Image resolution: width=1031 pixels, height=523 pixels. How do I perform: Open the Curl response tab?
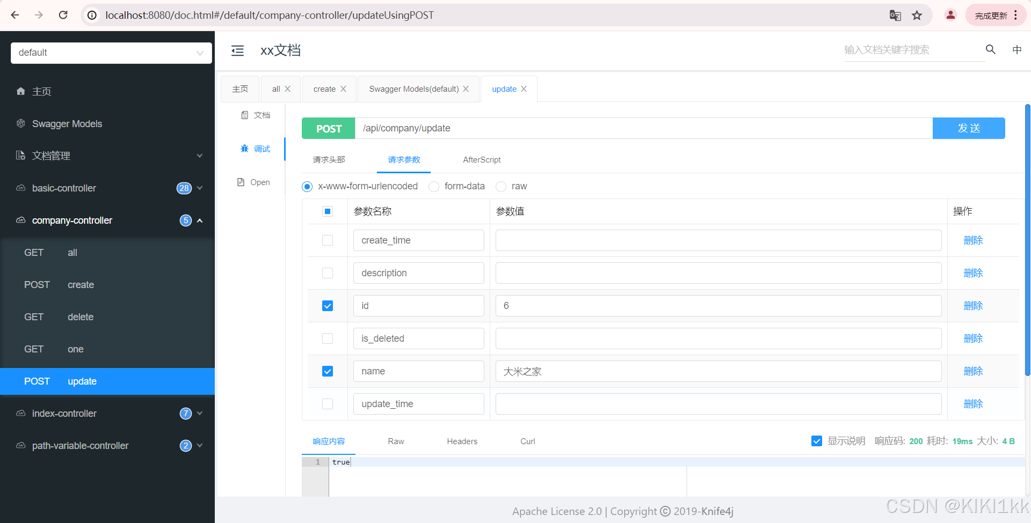click(x=527, y=441)
